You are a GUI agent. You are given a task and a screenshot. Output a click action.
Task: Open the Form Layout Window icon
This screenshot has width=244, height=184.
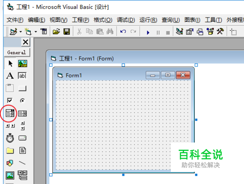point(200,32)
